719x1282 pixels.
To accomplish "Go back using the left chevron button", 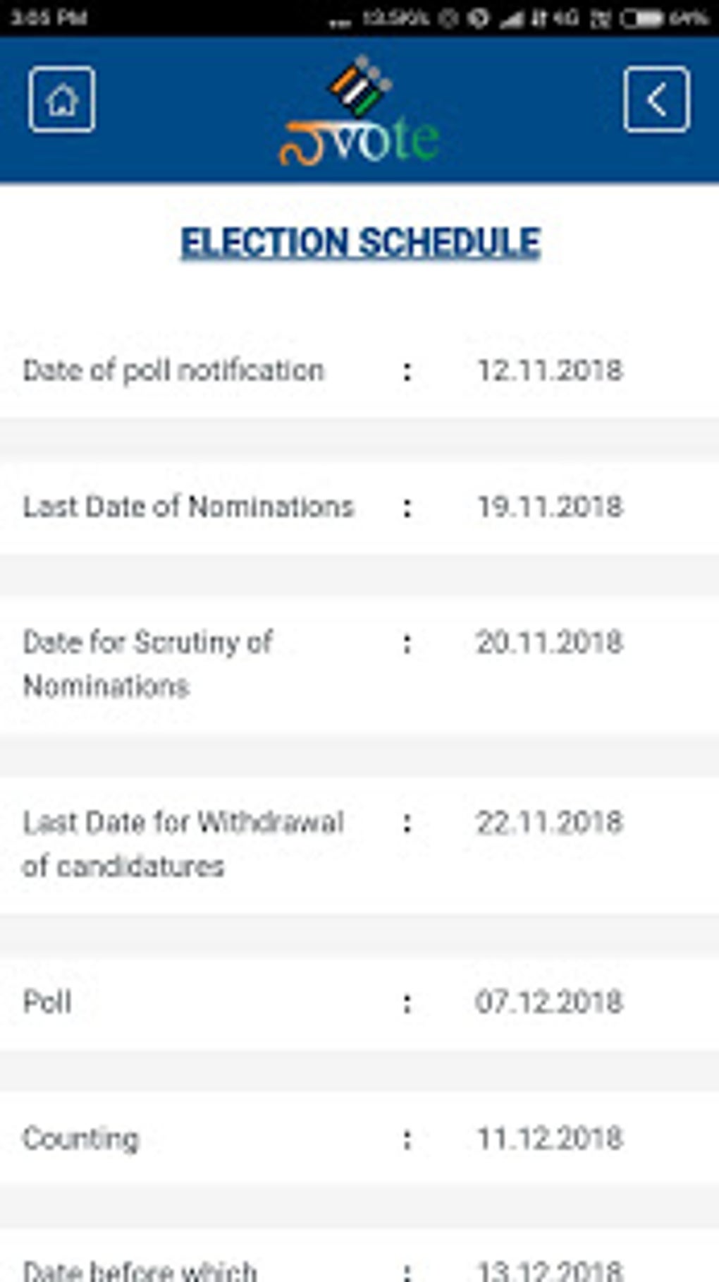I will (656, 99).
